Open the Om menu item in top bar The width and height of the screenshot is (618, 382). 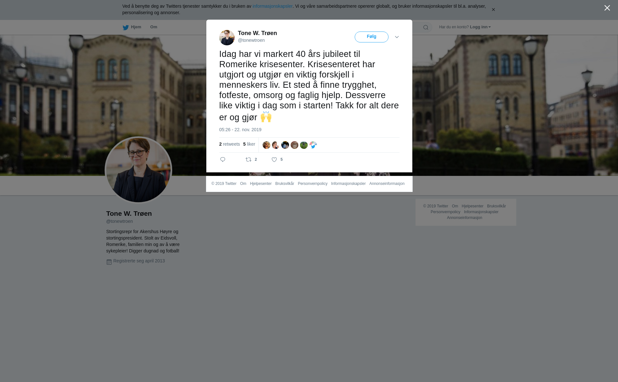point(154,27)
